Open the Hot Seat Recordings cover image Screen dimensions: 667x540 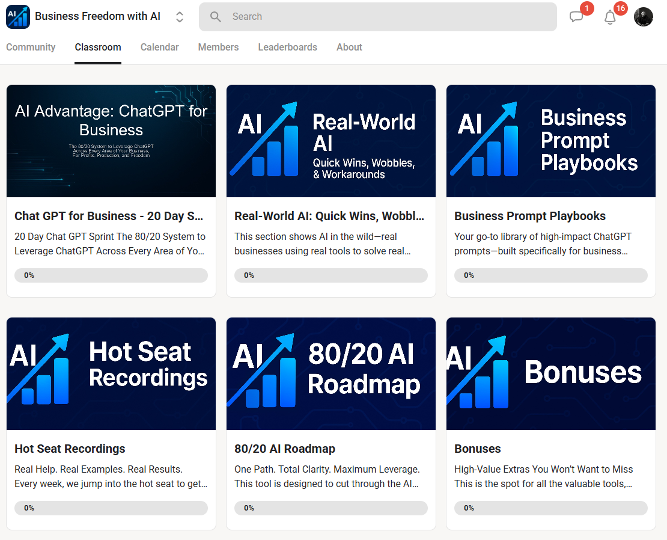(x=111, y=373)
